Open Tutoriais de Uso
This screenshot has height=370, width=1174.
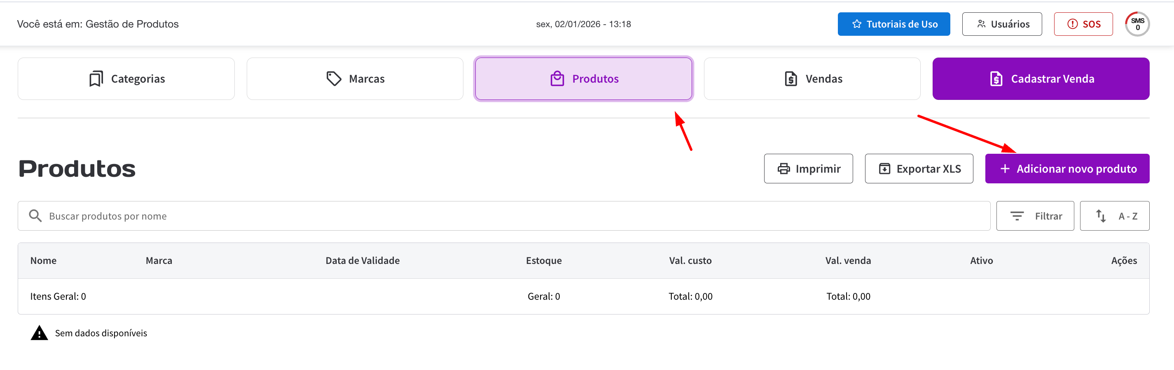click(x=893, y=24)
